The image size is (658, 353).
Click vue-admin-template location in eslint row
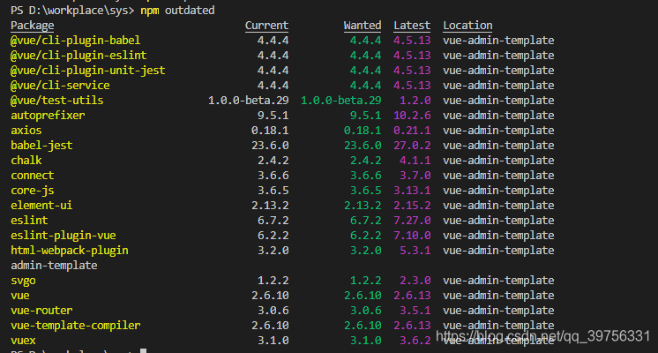point(498,221)
